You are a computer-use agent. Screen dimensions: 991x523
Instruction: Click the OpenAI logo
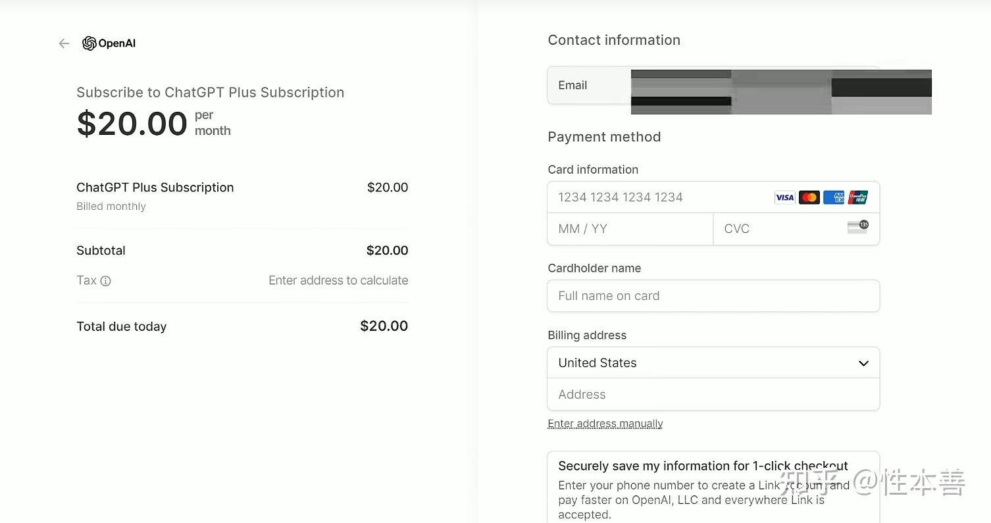pos(109,43)
